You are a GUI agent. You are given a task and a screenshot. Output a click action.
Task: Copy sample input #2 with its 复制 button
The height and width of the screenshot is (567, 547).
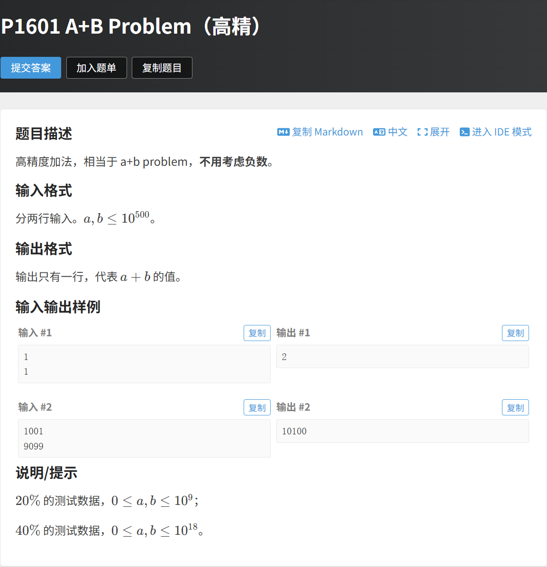coord(257,407)
